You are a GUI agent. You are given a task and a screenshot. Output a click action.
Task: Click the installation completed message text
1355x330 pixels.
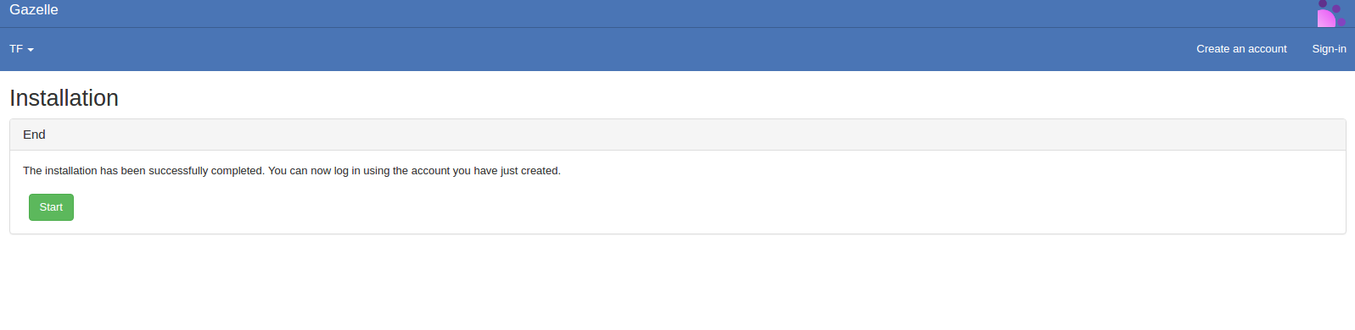tap(292, 171)
